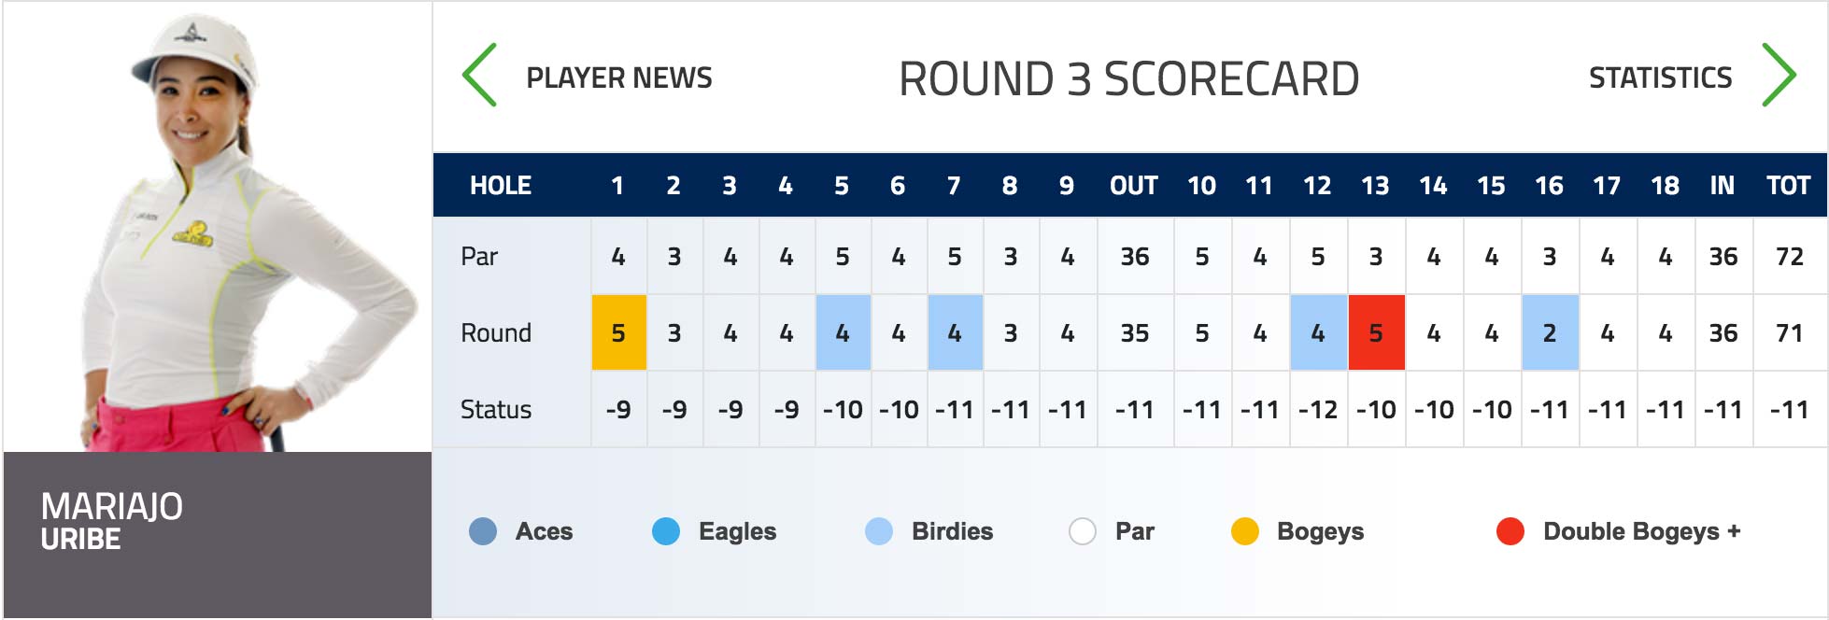The image size is (1829, 620).
Task: Click the Double Bogeys legend circle
Action: pos(1510,531)
